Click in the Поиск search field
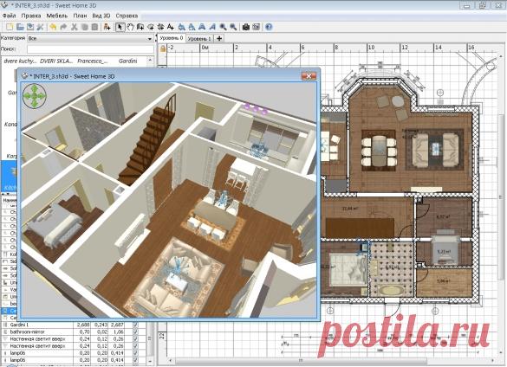Viewport: 507px width, 367px height. click(x=90, y=49)
